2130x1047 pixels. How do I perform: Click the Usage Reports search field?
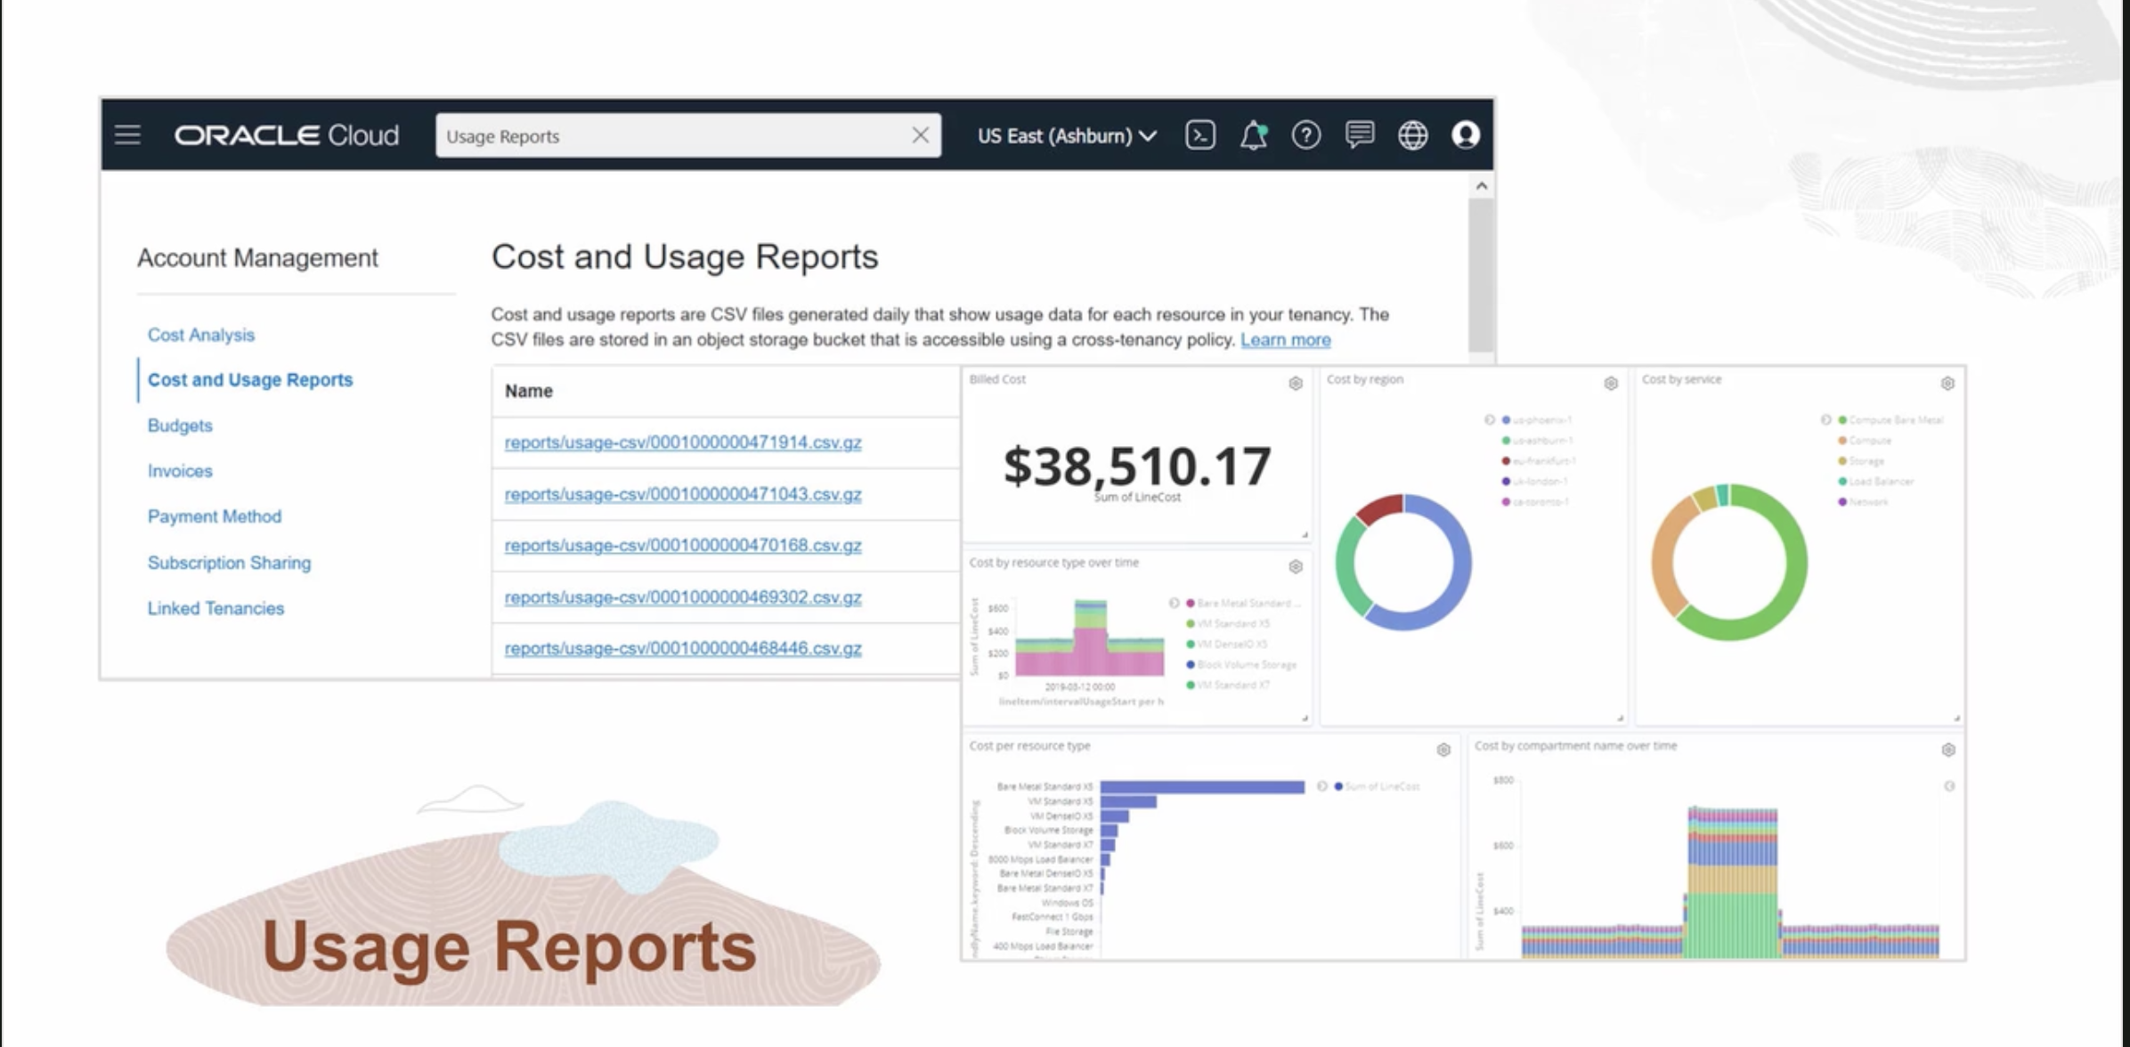[668, 136]
